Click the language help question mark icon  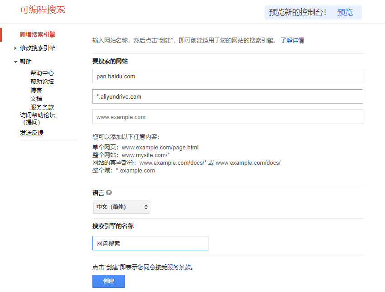(x=109, y=192)
